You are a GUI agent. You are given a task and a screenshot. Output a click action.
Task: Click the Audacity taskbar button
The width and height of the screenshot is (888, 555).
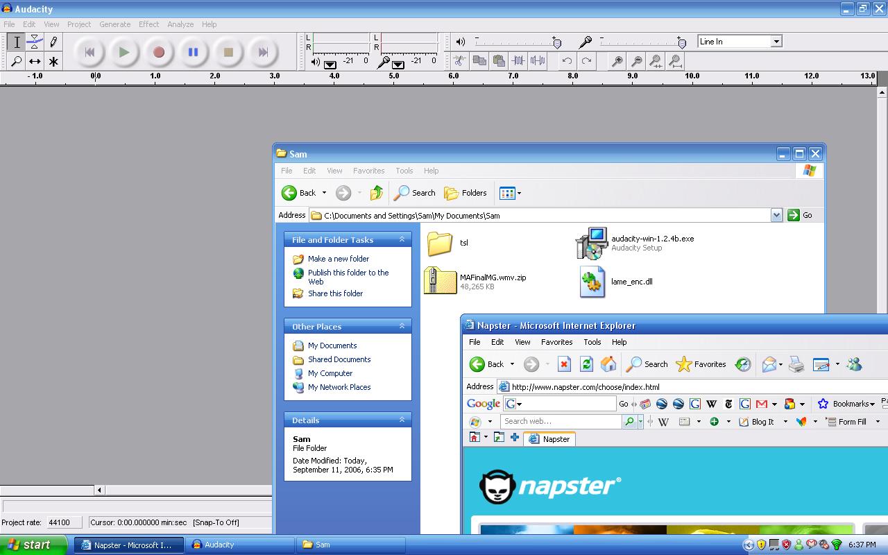coord(239,545)
